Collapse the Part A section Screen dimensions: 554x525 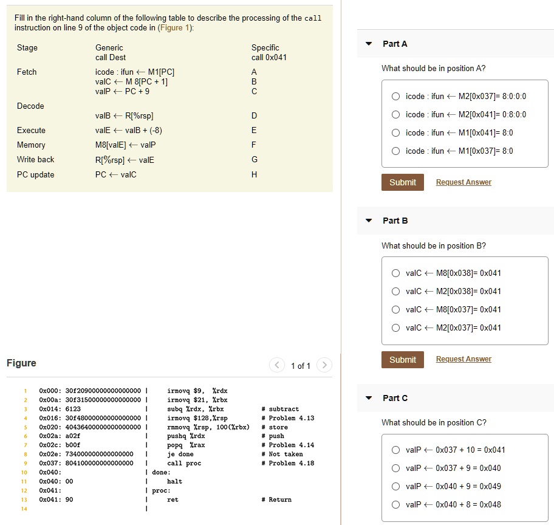click(x=368, y=43)
